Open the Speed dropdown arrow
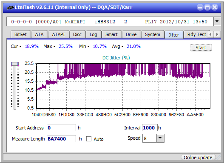This screenshot has width=224, height=163. (x=160, y=138)
